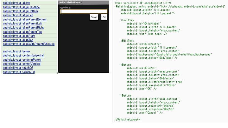
Task: Open the android:layout_centerInParent link
Action: tap(22, 60)
